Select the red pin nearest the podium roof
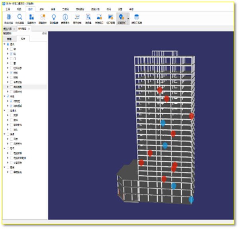Screen dimensions: 239x229 [x=141, y=163]
